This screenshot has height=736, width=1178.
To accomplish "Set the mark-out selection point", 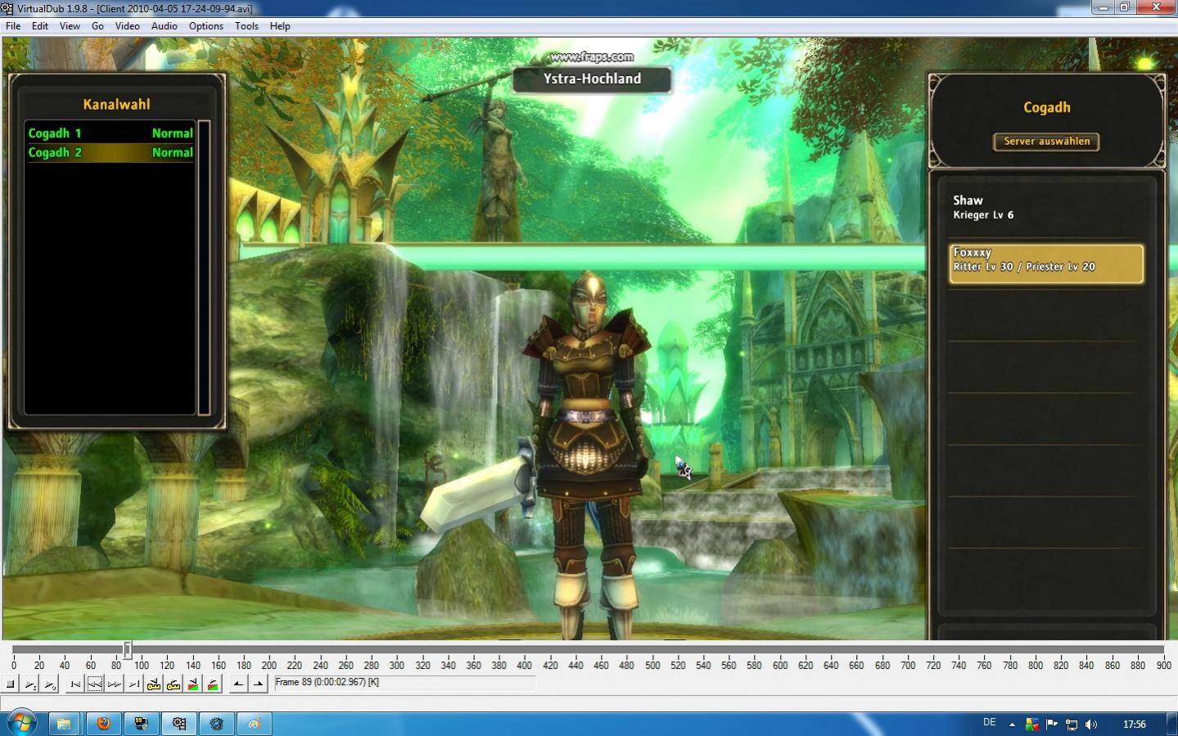I will pyautogui.click(x=258, y=684).
